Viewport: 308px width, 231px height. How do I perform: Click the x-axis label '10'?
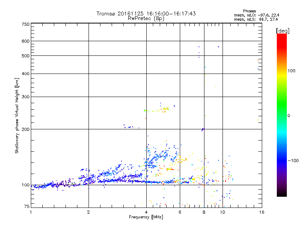[x=223, y=212]
